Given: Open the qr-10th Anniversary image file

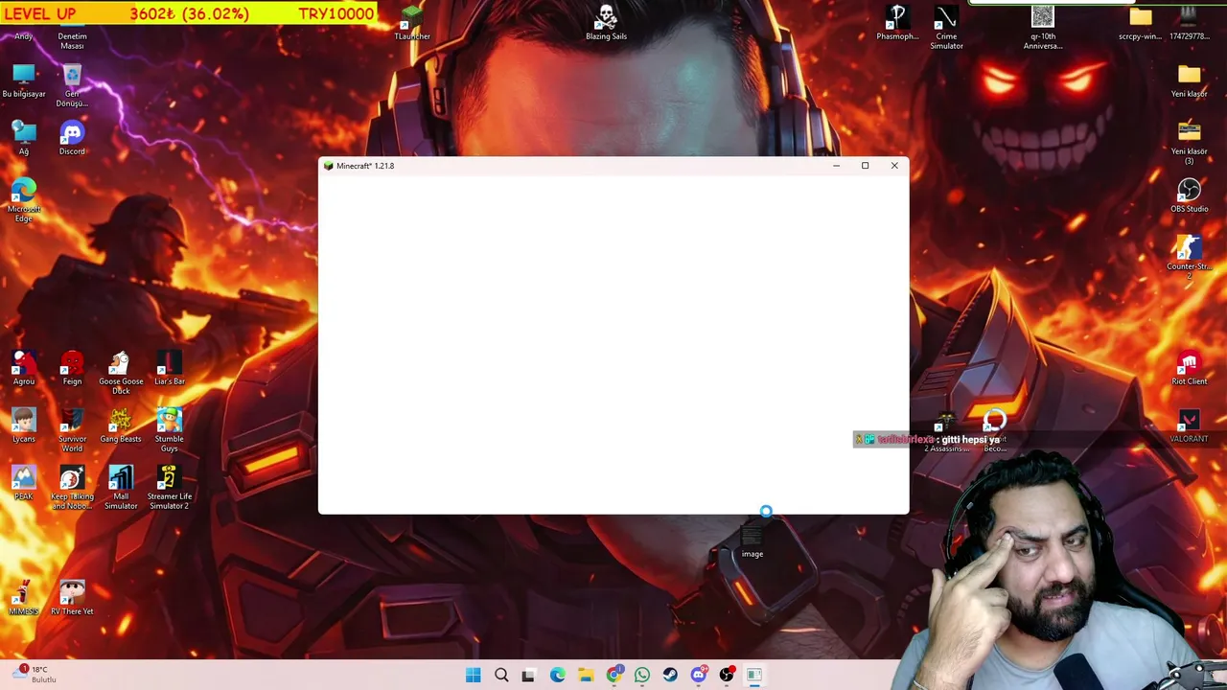Looking at the screenshot, I should tap(1043, 27).
